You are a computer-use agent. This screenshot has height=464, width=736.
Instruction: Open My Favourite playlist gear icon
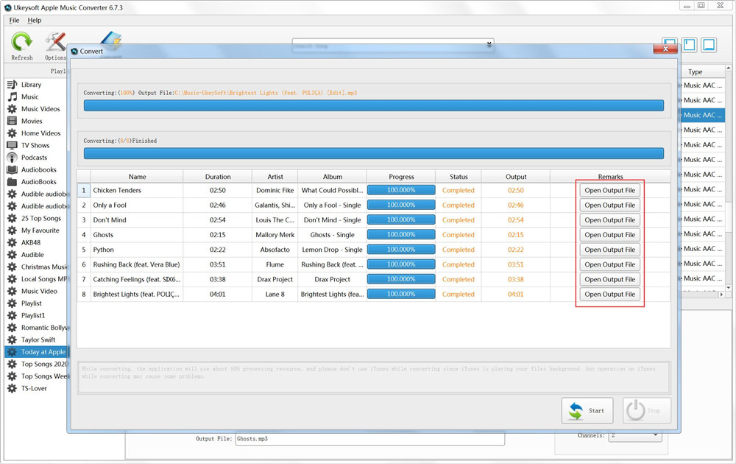13,231
